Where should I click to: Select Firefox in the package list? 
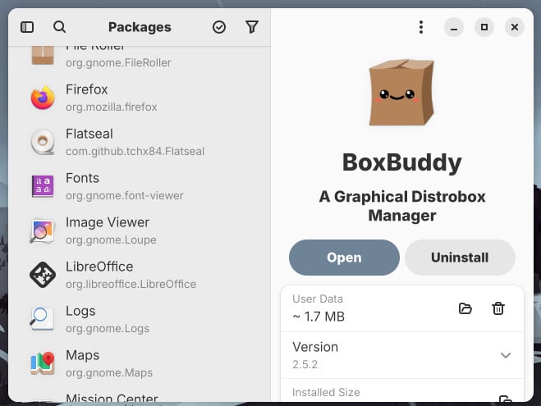coord(140,98)
